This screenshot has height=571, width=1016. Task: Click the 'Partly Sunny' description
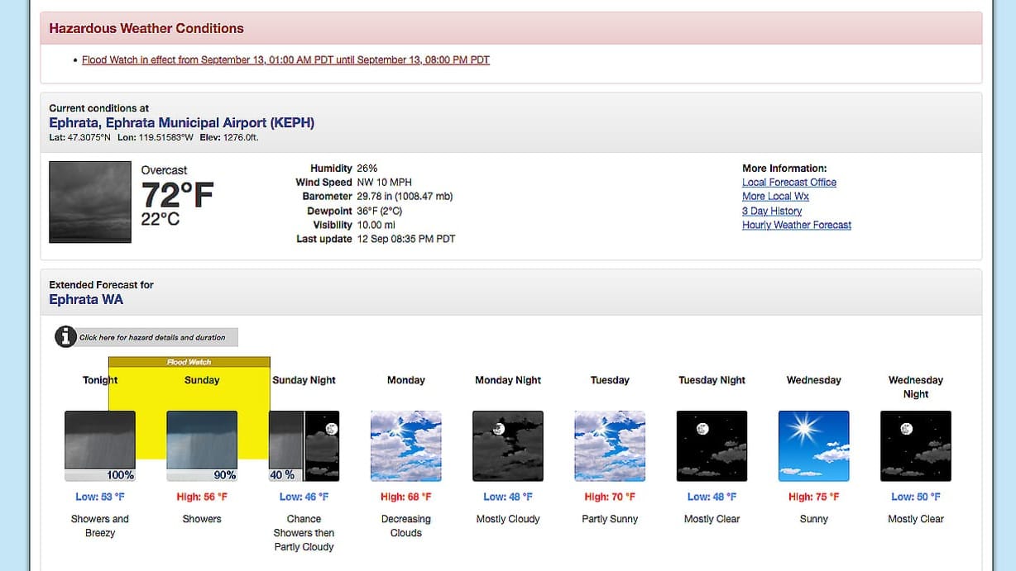click(x=610, y=520)
